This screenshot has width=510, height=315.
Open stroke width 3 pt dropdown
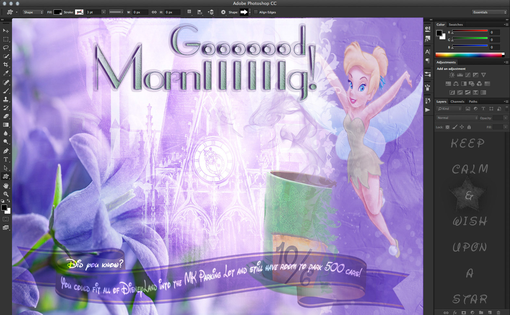pos(104,12)
